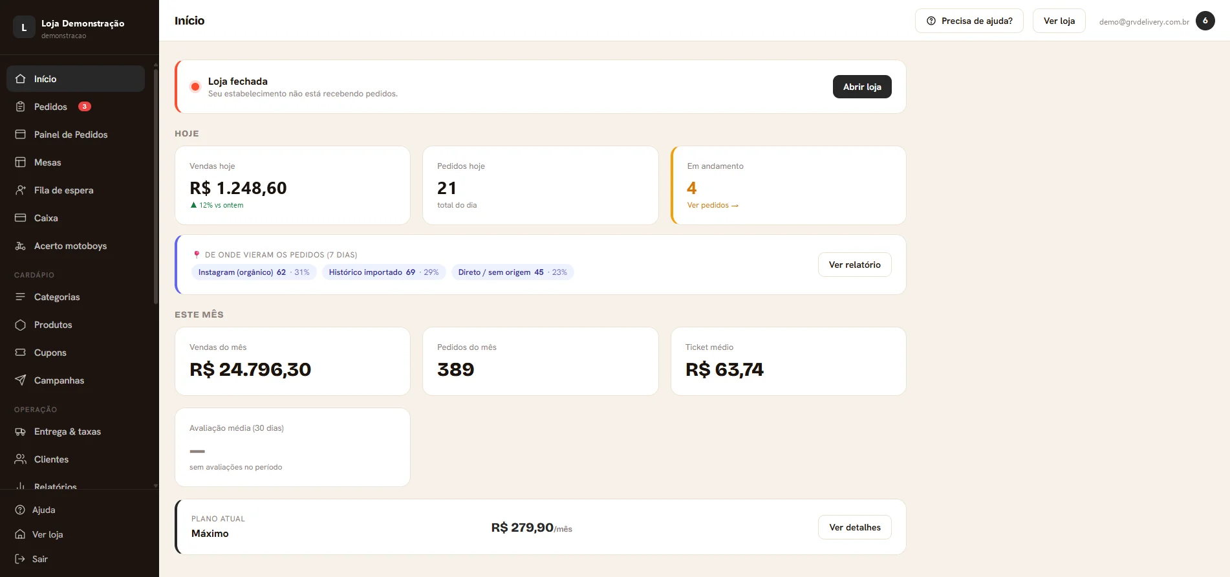Click the Entrega & taxas truck icon

pyautogui.click(x=21, y=431)
